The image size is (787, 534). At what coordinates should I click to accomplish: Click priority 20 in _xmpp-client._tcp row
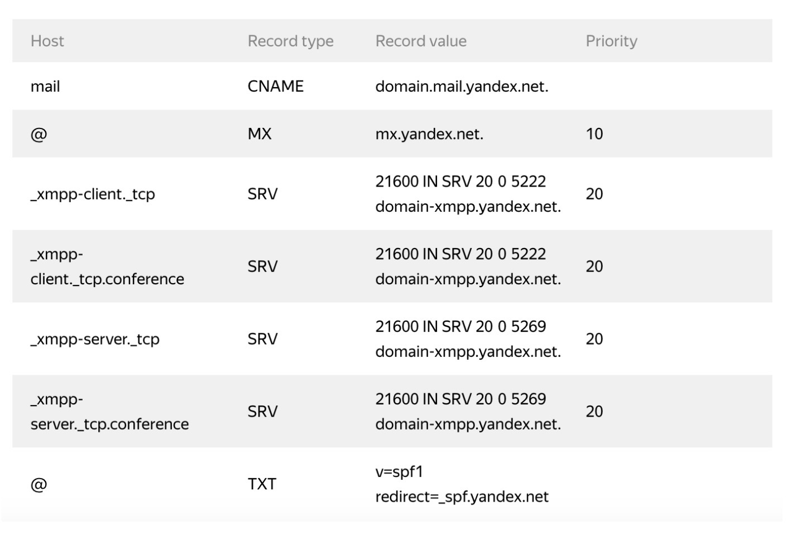coord(594,194)
